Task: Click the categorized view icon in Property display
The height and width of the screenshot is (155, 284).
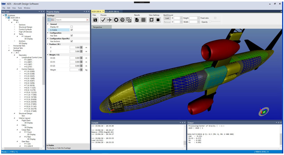Action: click(x=49, y=20)
